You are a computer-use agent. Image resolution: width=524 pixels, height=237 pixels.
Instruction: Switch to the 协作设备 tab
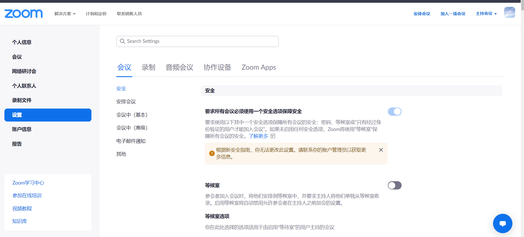tap(217, 67)
